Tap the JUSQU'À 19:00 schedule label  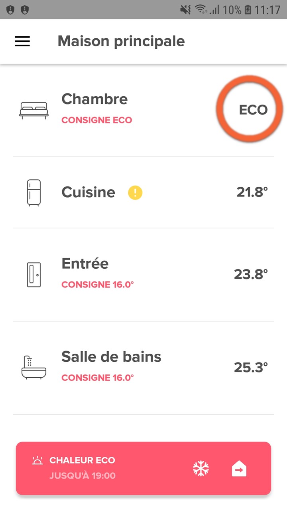click(83, 476)
